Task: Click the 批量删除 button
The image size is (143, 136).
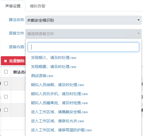Action: pos(13,61)
